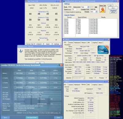Click Reset button in Real Temp
123x119 pixels.
coord(48,44)
